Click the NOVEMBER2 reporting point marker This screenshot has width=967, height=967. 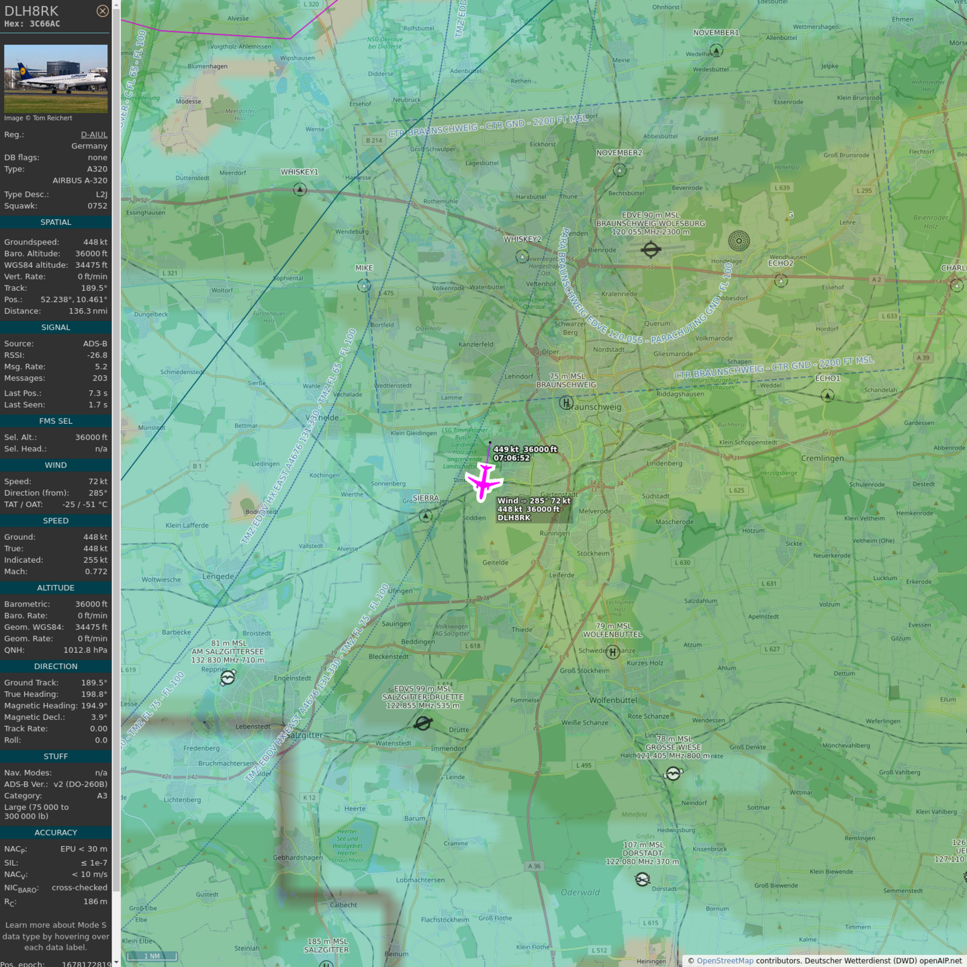pos(620,171)
